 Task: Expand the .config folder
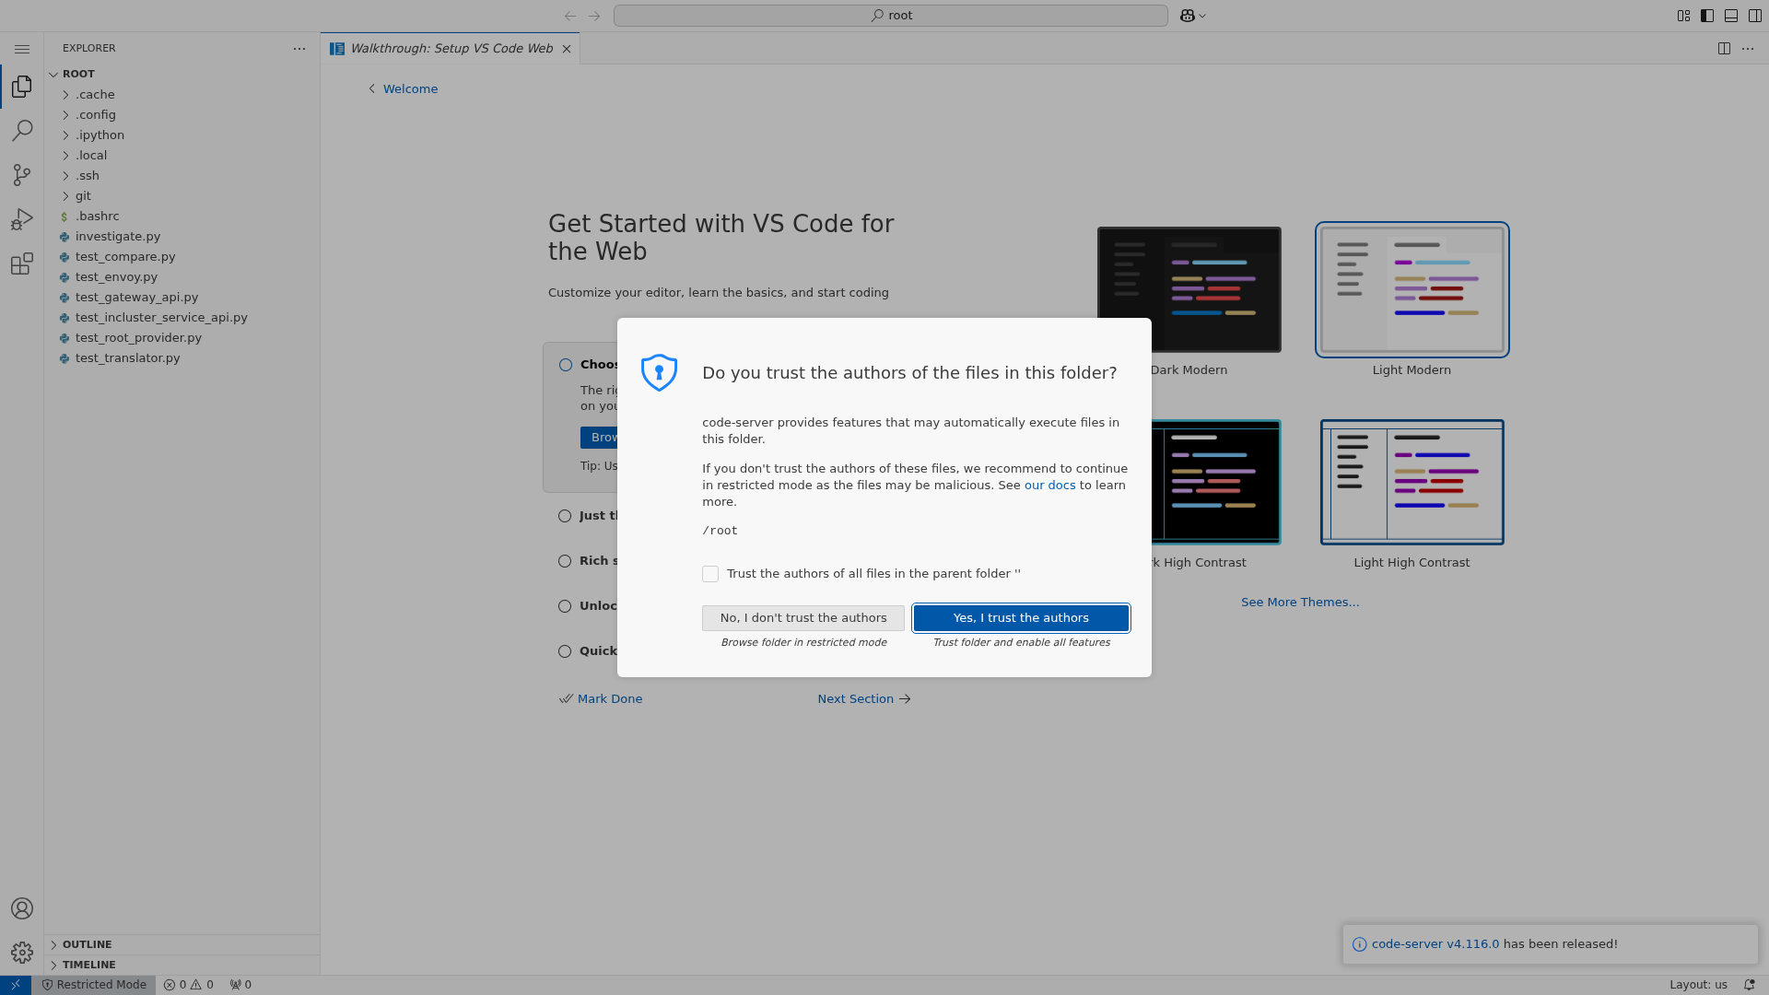pos(96,115)
